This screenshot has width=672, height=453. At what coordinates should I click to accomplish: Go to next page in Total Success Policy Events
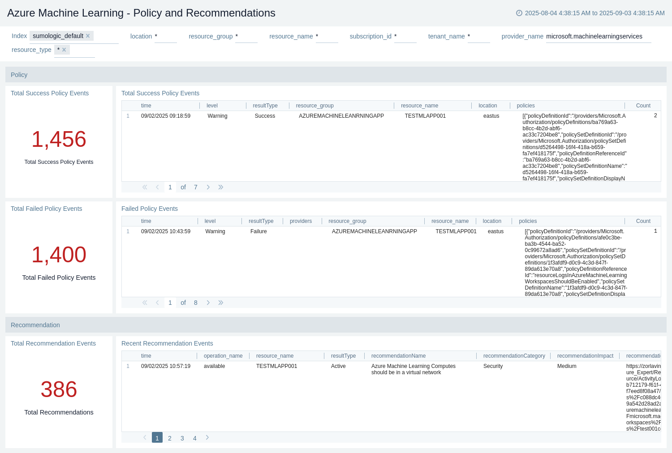208,187
